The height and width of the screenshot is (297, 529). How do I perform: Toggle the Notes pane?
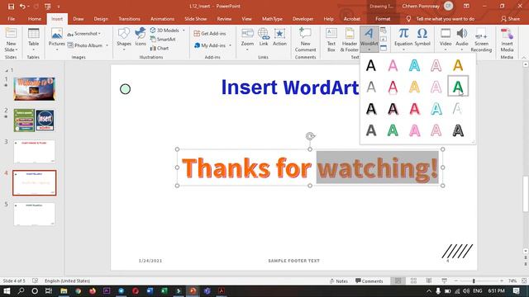point(338,280)
